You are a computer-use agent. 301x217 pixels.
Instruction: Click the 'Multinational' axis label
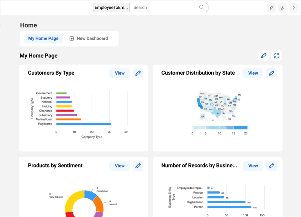44,119
